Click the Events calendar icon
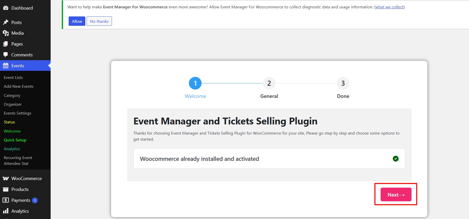 [x=6, y=65]
